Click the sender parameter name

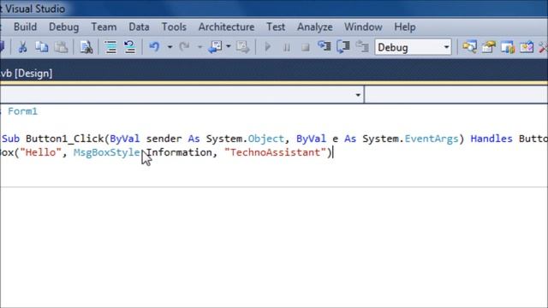click(164, 139)
